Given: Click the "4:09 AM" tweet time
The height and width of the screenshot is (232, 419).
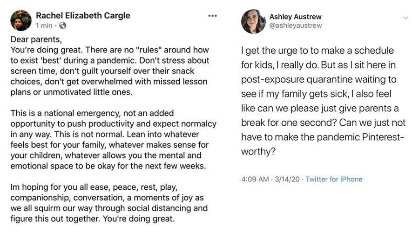Looking at the screenshot, I should pyautogui.click(x=254, y=179).
